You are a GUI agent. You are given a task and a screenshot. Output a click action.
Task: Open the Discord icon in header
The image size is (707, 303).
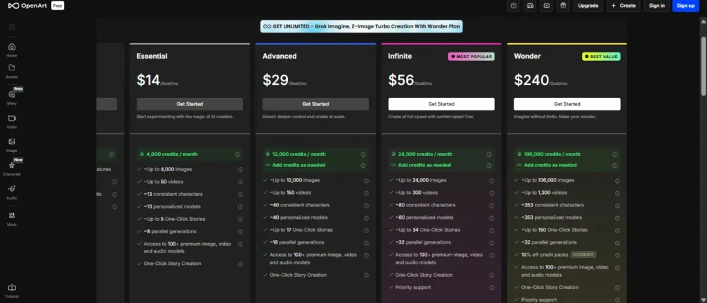click(530, 6)
